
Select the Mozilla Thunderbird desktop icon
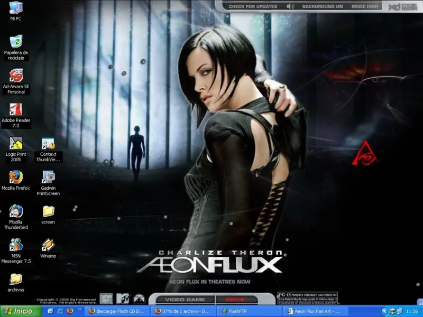(x=16, y=217)
